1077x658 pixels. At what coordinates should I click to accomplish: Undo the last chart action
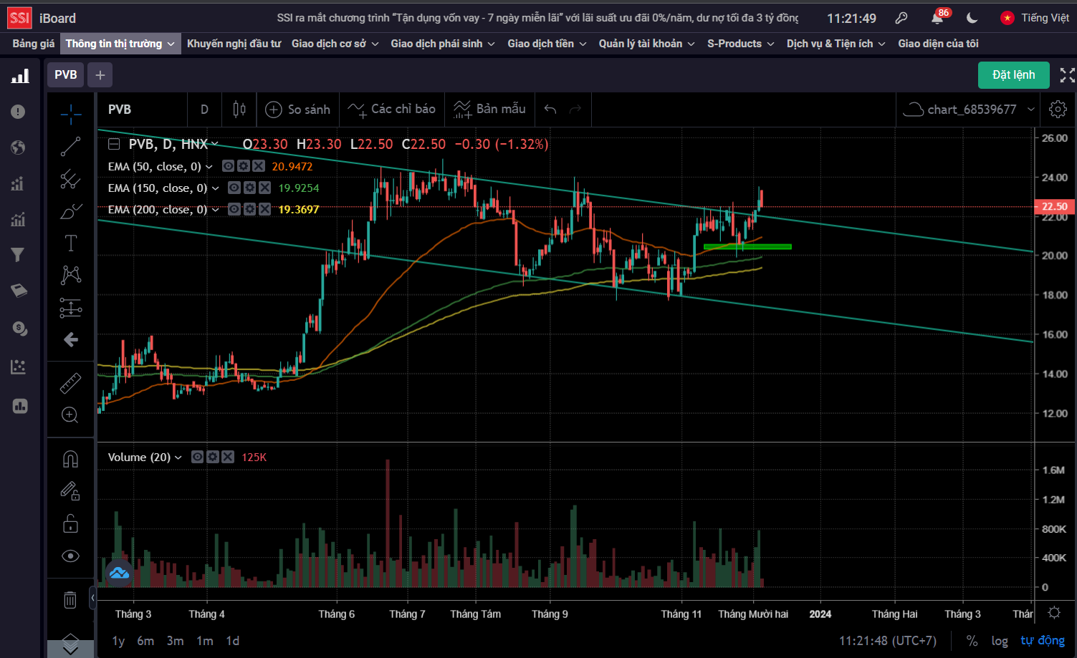point(550,110)
